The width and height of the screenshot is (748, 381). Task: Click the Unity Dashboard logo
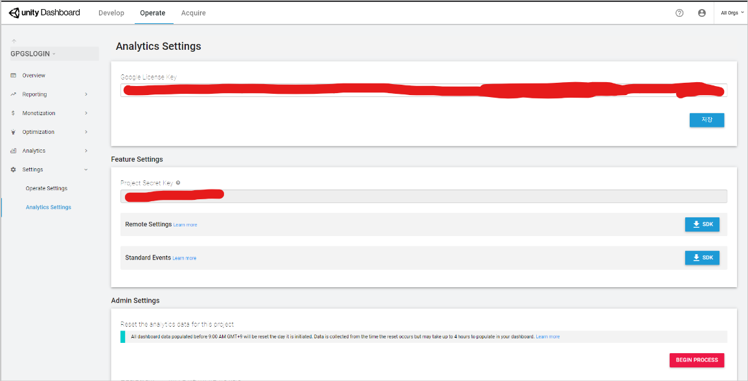pyautogui.click(x=45, y=13)
